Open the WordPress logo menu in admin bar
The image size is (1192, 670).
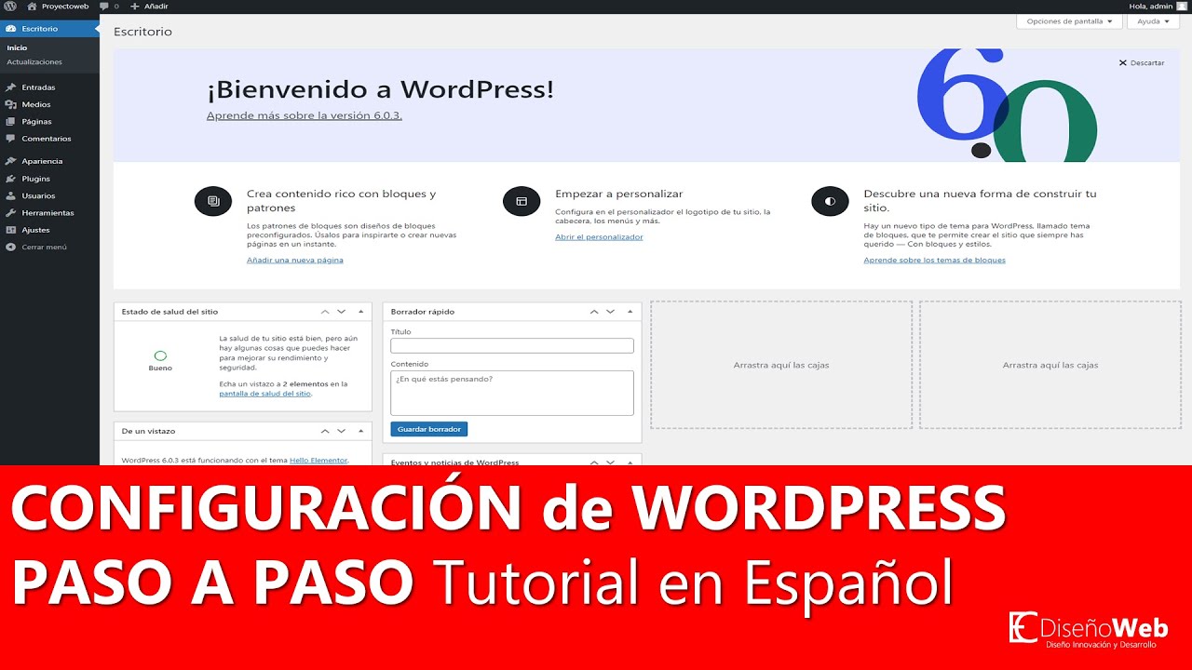9,6
